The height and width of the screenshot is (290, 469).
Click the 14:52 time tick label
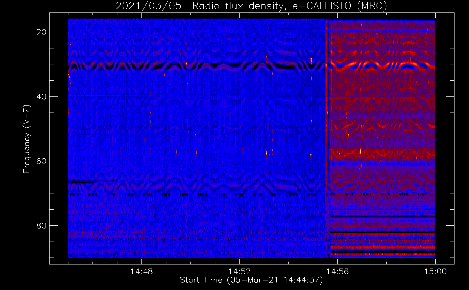pyautogui.click(x=239, y=272)
